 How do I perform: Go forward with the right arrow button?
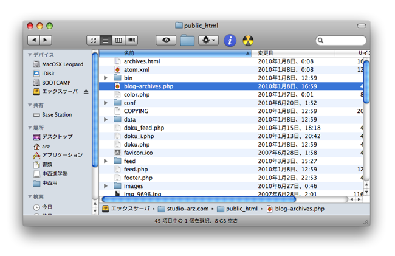[46, 40]
